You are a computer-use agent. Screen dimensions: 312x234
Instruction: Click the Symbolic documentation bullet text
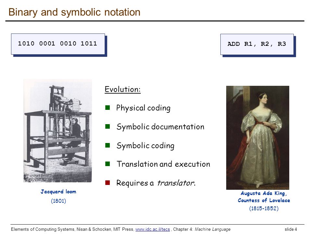click(160, 127)
